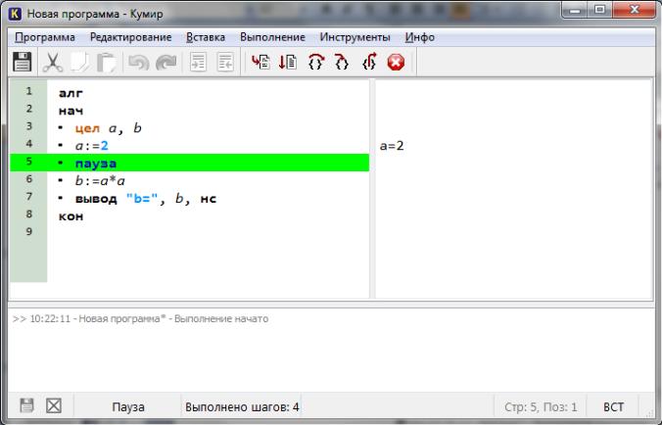The width and height of the screenshot is (662, 425).
Task: Click the Save floppy disk toolbar icon
Action: coord(22,63)
